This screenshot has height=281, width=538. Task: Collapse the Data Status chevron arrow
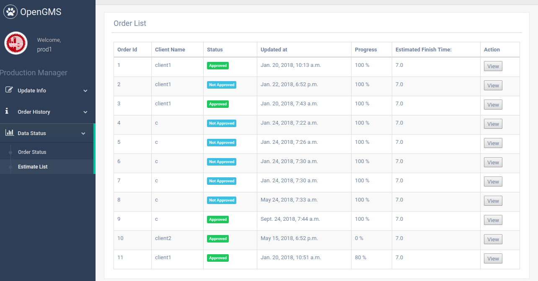point(83,133)
